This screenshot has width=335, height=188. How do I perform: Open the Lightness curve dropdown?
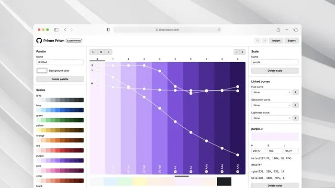[x=271, y=118]
